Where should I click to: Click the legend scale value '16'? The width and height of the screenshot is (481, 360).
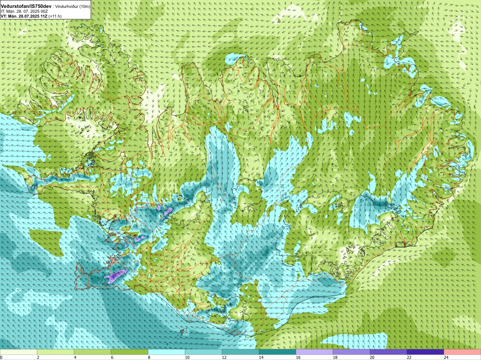(298, 357)
